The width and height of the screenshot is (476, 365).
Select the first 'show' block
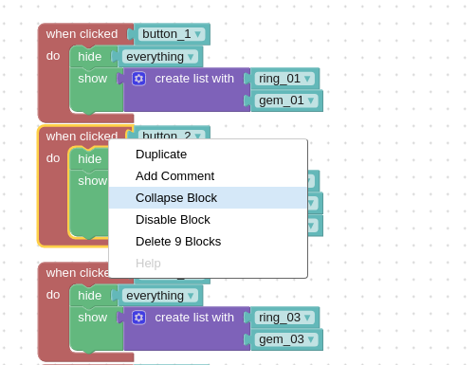tap(93, 79)
